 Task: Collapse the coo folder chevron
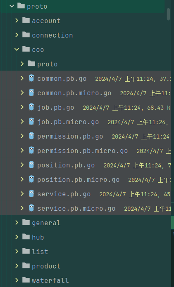pos(17,49)
